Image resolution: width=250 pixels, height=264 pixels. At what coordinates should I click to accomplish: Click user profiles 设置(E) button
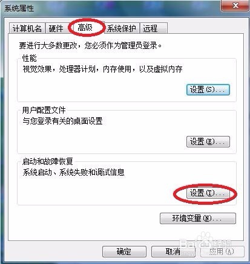coord(208,141)
